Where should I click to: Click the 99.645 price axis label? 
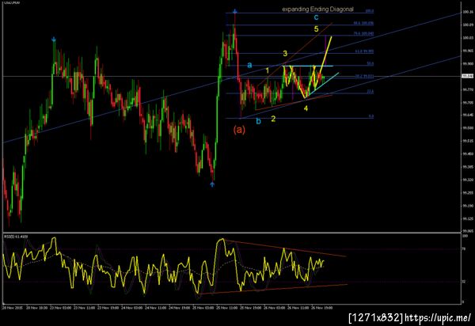467,116
